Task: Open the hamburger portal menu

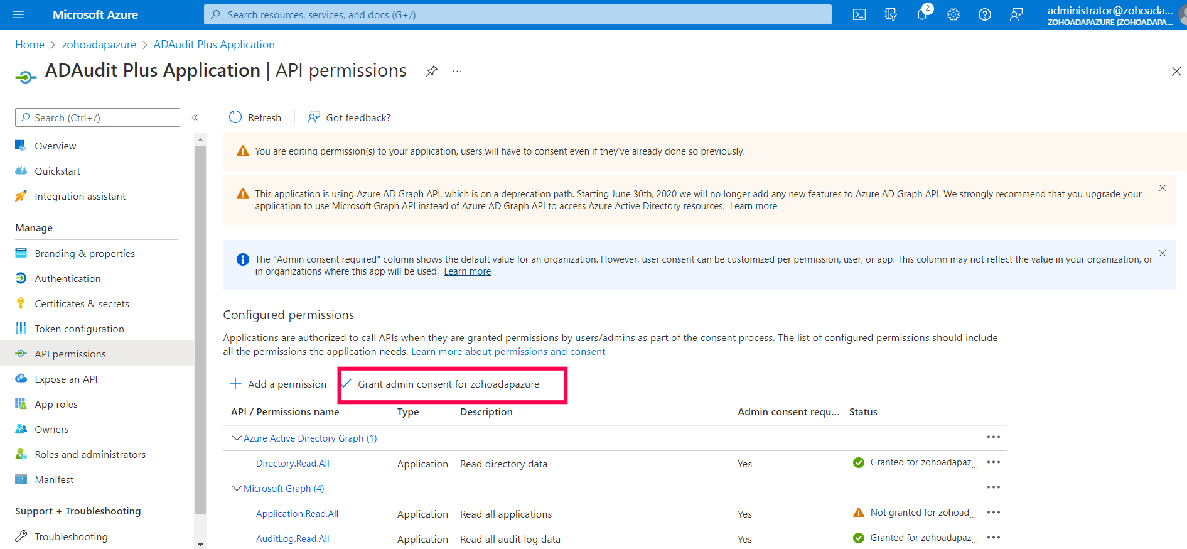Action: (x=18, y=15)
